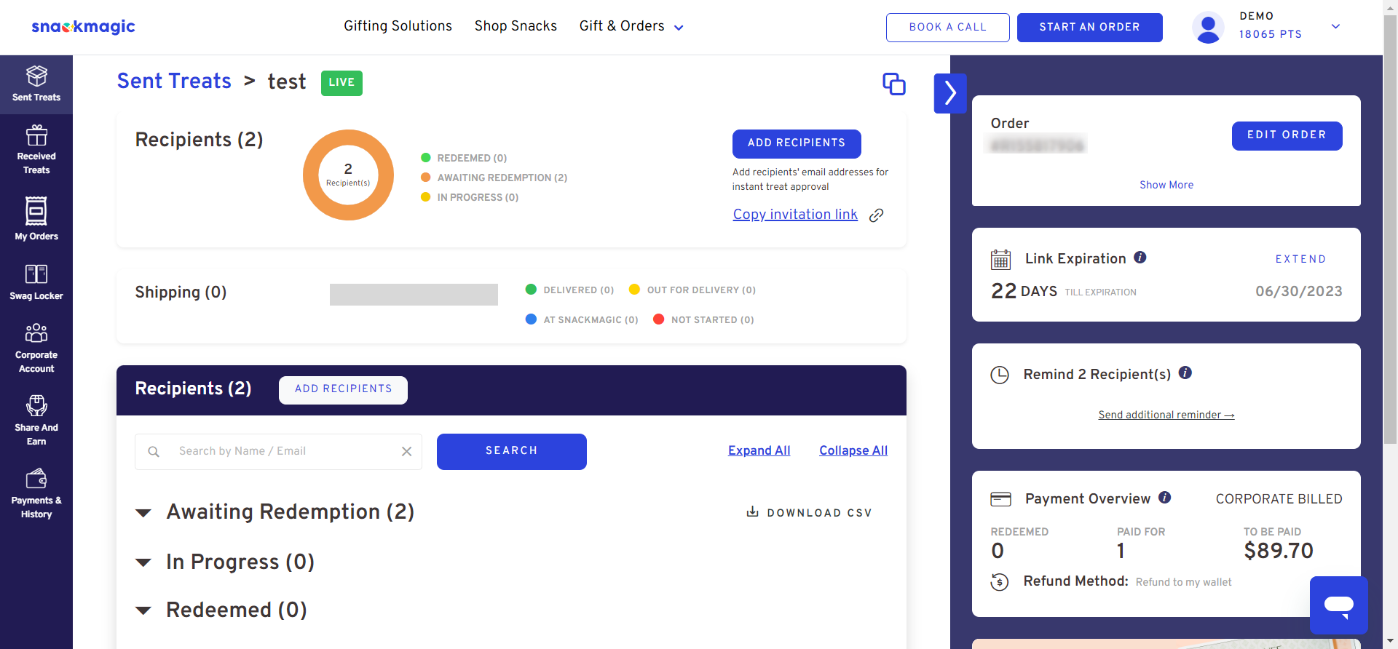Viewport: 1398px width, 649px height.
Task: Click CORPORATE BILLED text
Action: (x=1279, y=499)
